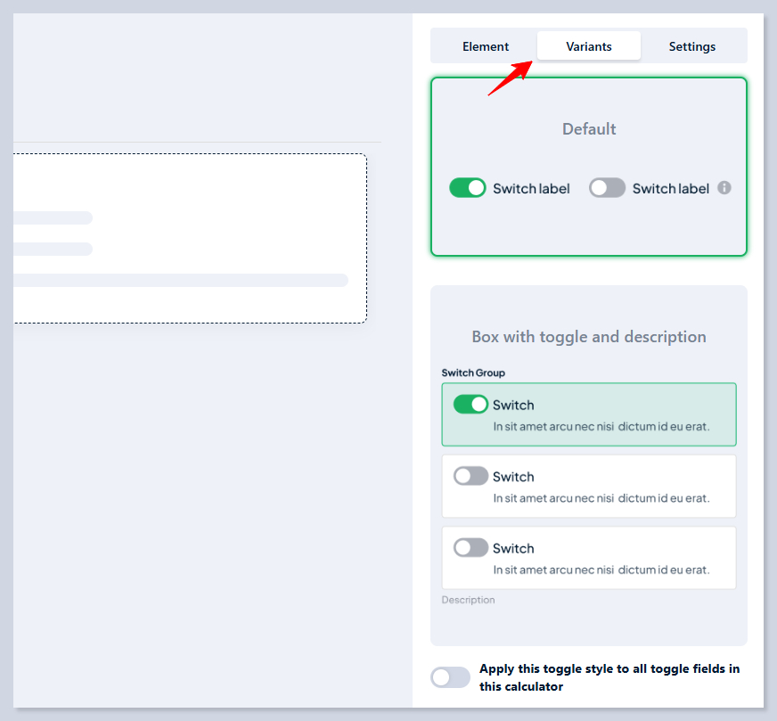Click the second Switch label text

point(513,477)
